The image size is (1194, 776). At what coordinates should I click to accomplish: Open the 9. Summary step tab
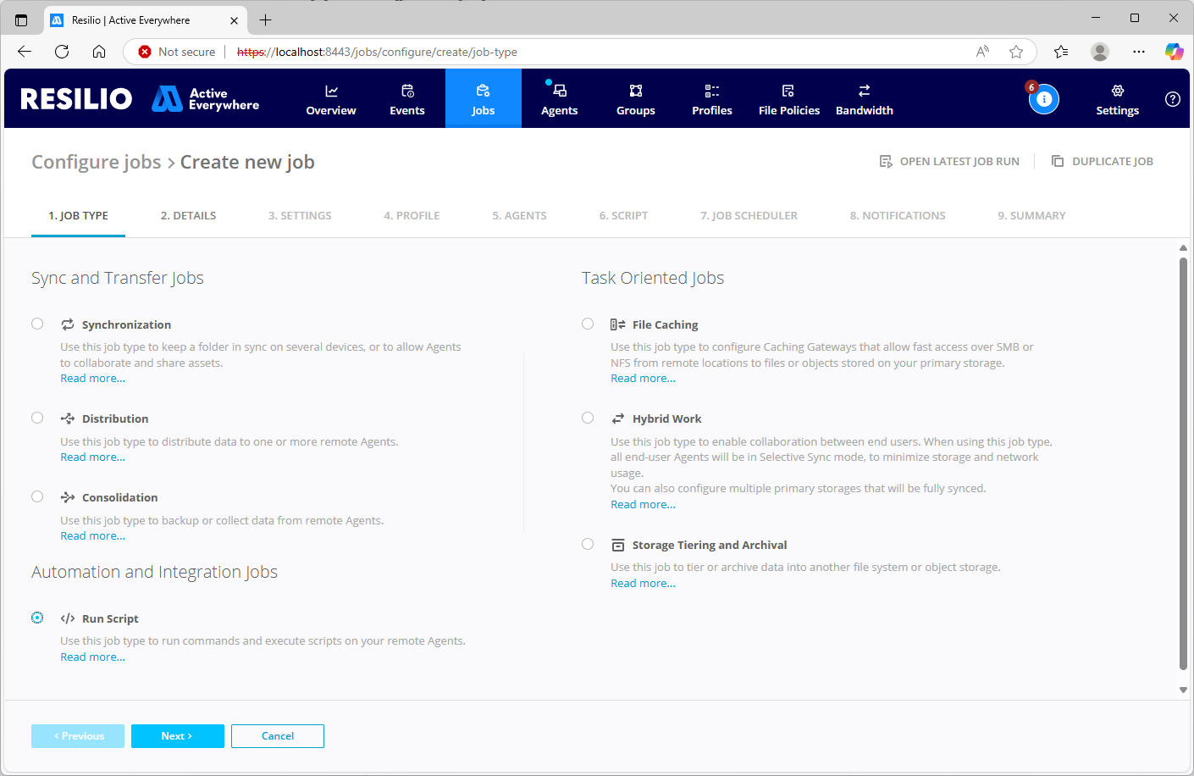point(1031,216)
